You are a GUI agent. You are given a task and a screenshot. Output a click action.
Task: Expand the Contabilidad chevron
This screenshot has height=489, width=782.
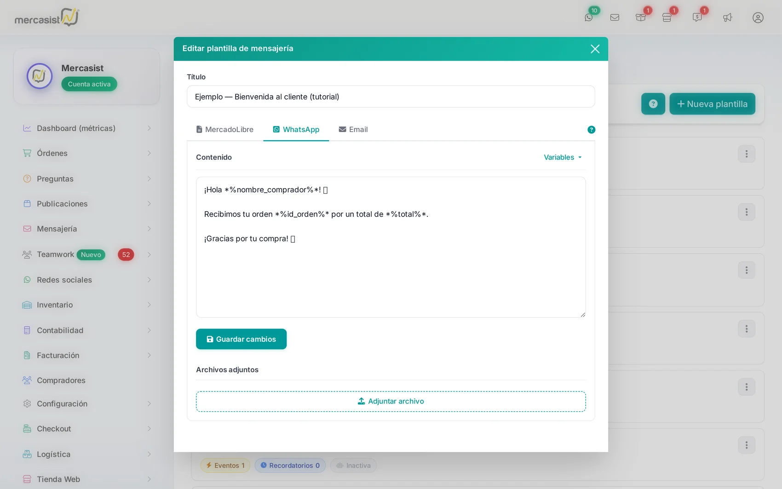(x=149, y=330)
